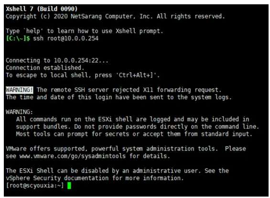Click the 'The ESXi Shell can be disabled' line
270x198 pixels.
pos(117,171)
